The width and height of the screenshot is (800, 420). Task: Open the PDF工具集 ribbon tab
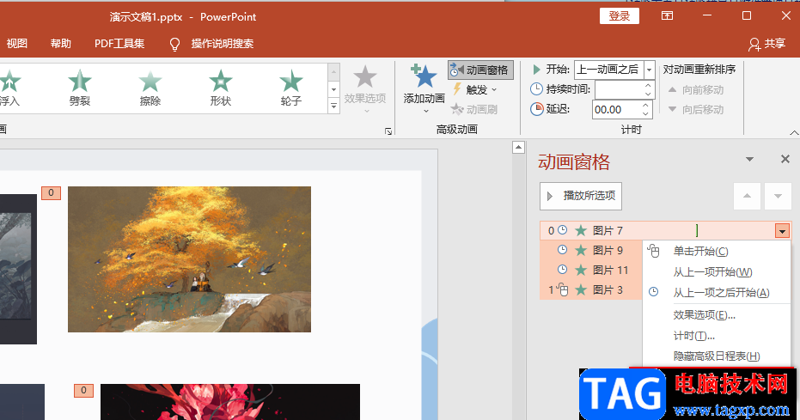119,44
